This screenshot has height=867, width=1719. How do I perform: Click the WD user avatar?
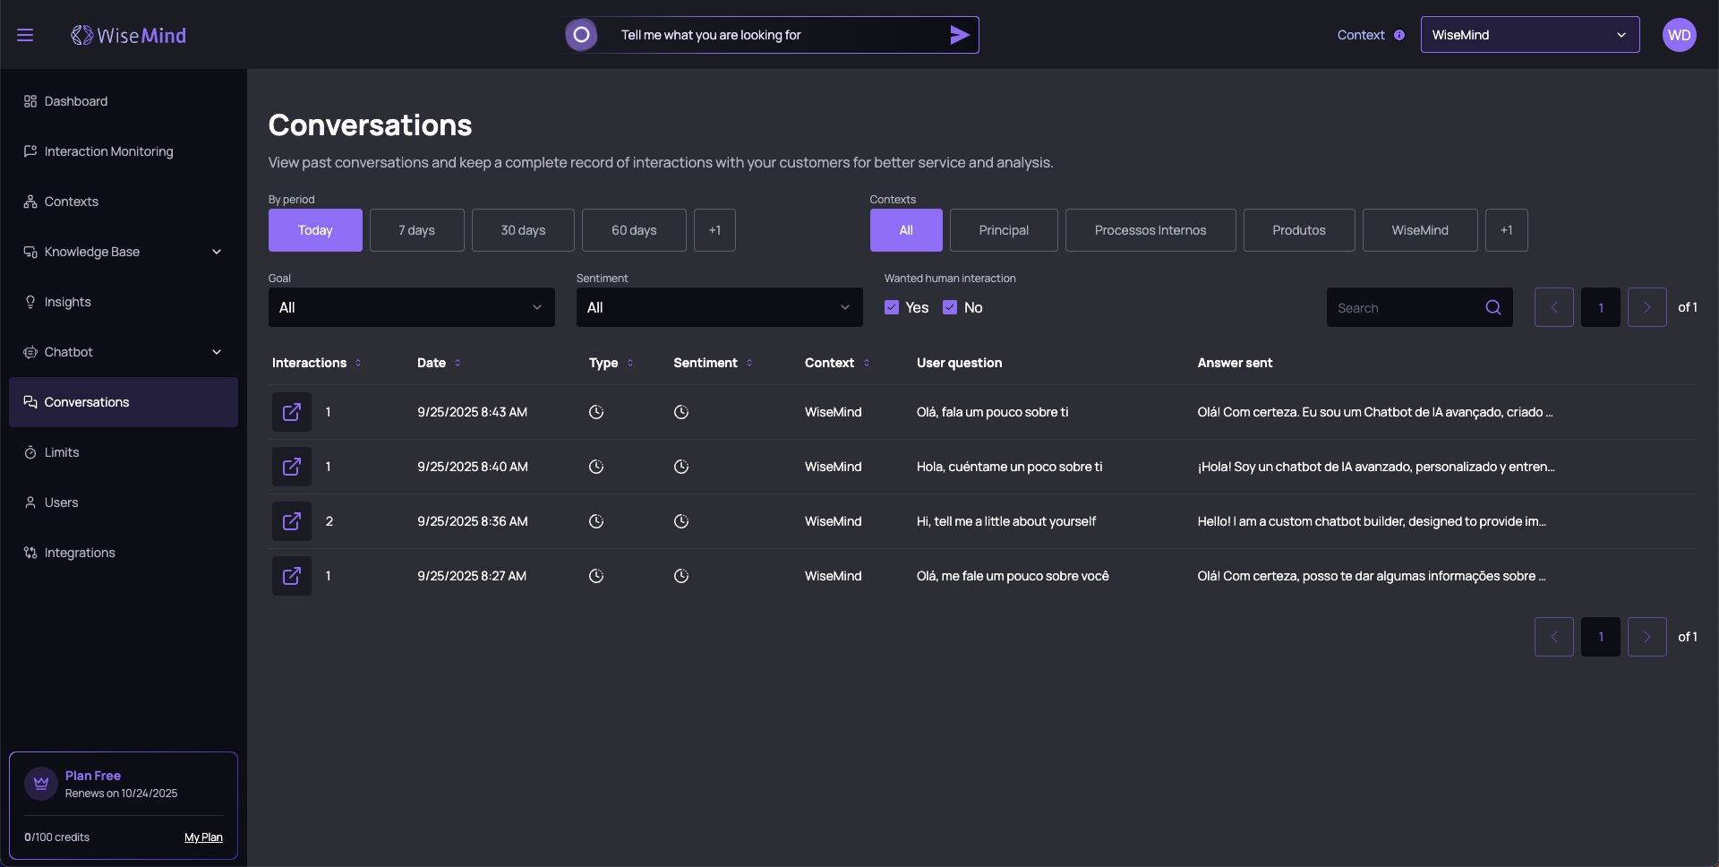pos(1679,35)
